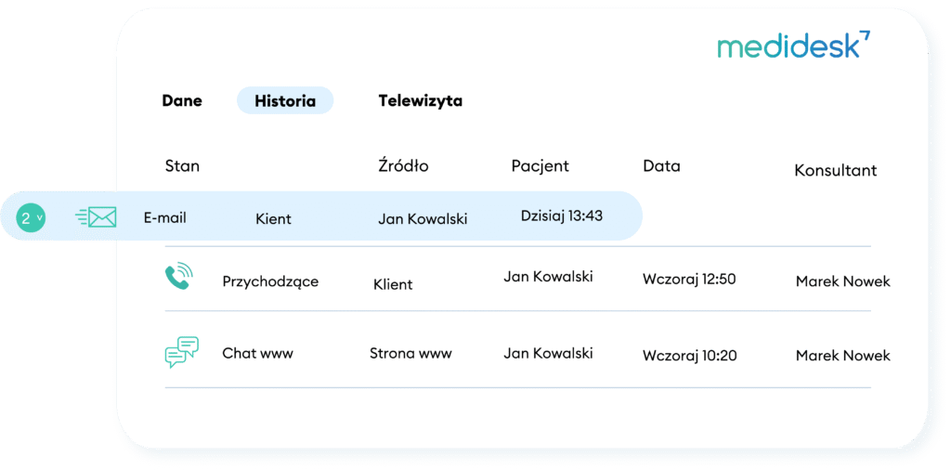Click the green phone call icon
Image resolution: width=951 pixels, height=470 pixels.
tap(179, 276)
